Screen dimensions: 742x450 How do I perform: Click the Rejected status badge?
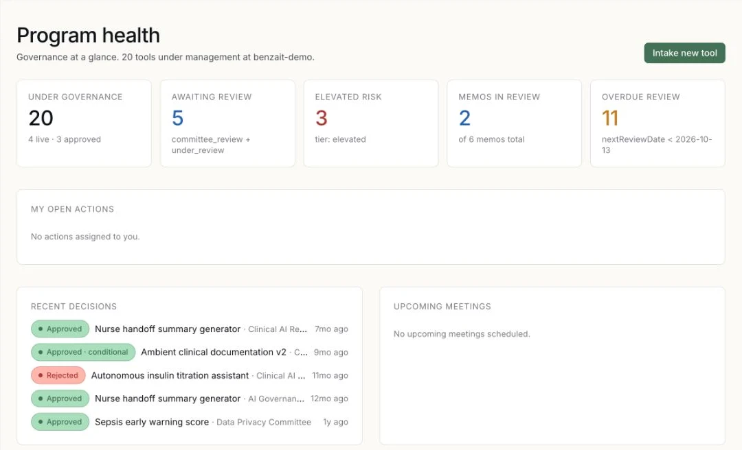coord(58,375)
